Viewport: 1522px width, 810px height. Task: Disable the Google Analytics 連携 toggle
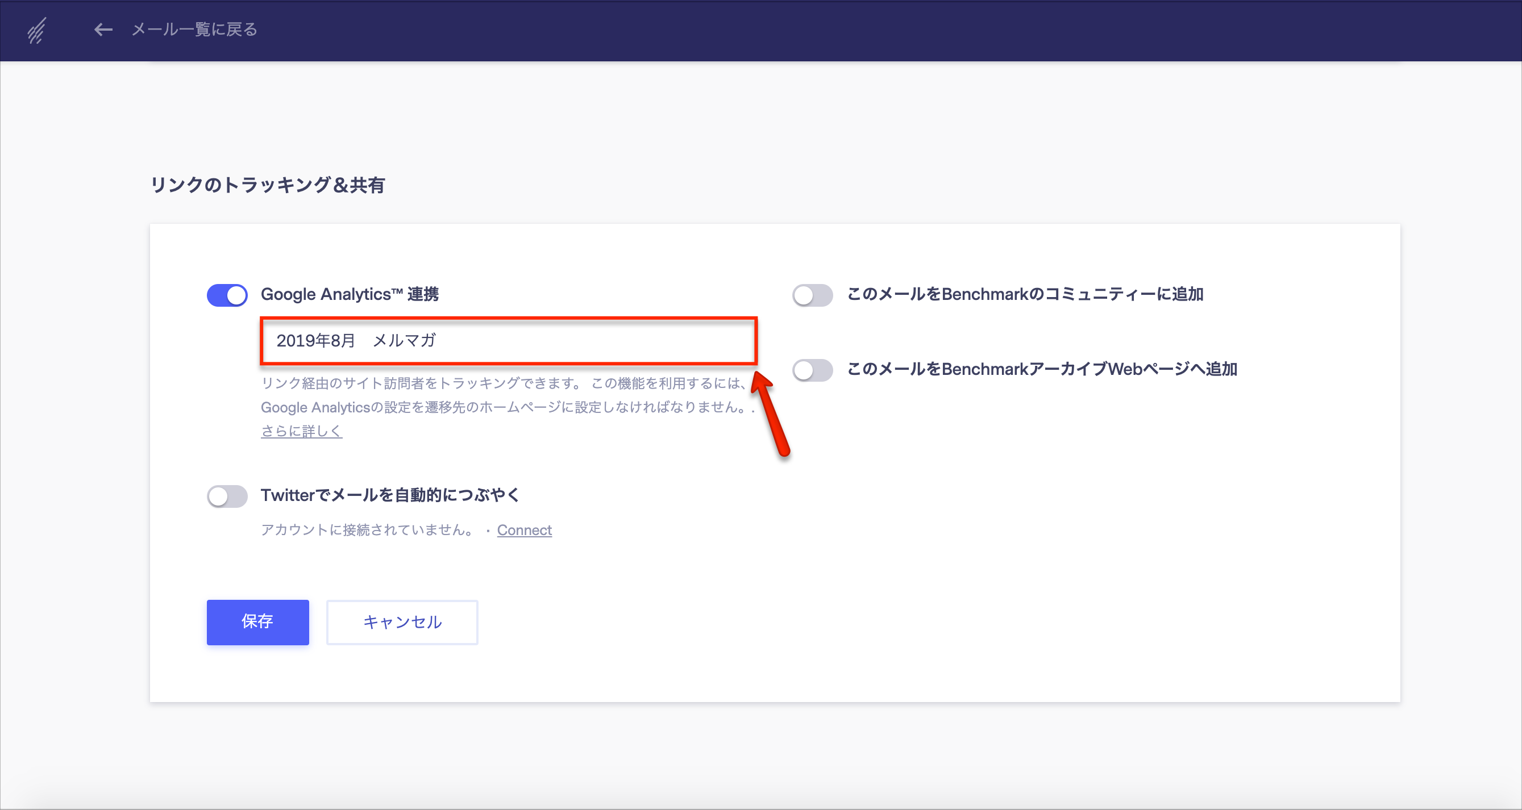227,295
